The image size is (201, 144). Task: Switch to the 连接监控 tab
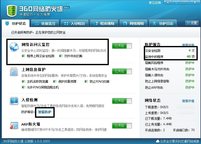(45, 23)
